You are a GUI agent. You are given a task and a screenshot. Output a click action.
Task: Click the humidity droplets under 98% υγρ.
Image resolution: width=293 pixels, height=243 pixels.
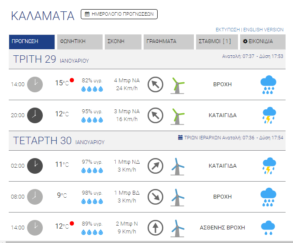(92, 201)
